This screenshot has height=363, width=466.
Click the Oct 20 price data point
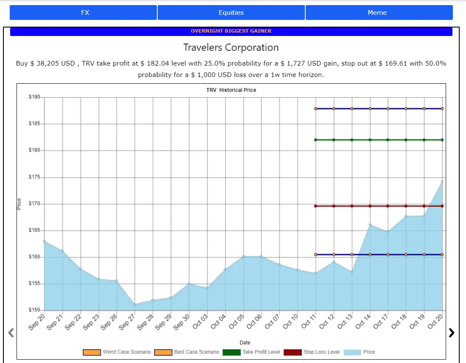tap(442, 181)
